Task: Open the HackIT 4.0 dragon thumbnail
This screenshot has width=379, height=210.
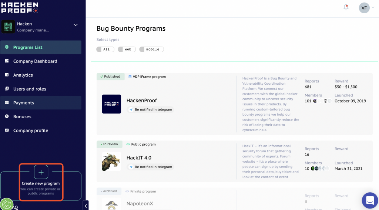Action: (x=111, y=162)
